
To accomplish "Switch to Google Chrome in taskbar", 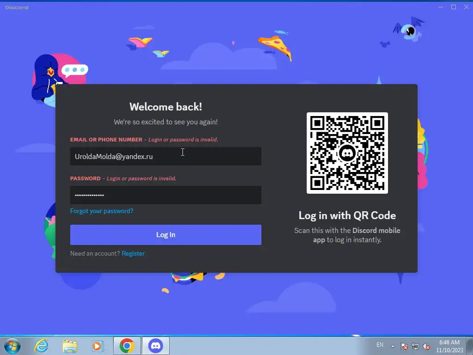I will point(127,346).
